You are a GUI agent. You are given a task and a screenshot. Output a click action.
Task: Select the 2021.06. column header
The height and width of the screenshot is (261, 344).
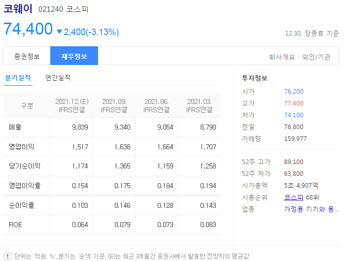pos(156,105)
